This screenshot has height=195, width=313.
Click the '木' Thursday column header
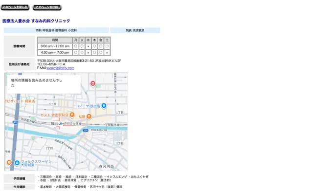(94, 40)
